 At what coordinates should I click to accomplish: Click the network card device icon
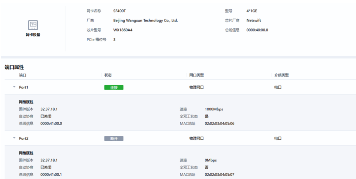coord(33,25)
